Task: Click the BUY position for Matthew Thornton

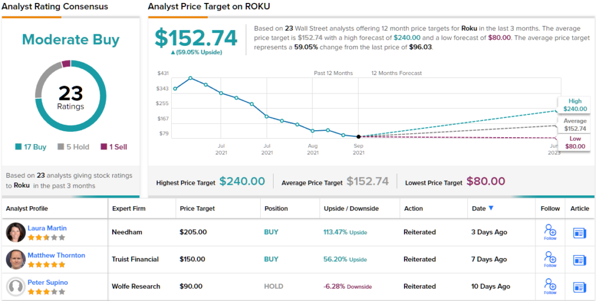Action: tap(271, 259)
